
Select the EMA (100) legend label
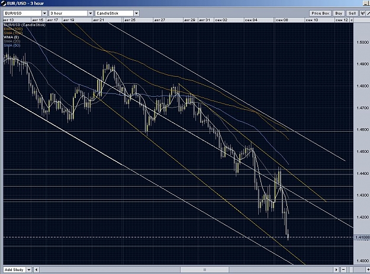[13, 29]
